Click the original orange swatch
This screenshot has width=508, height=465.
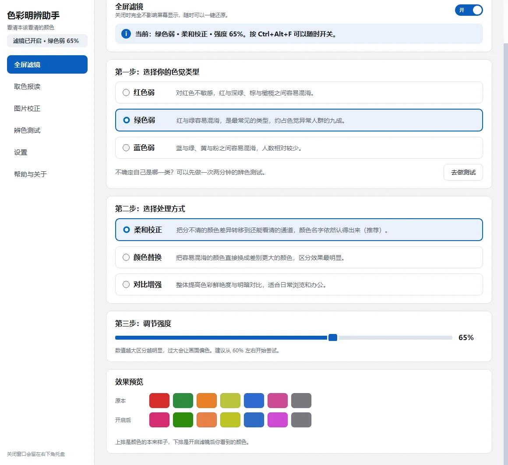207,401
